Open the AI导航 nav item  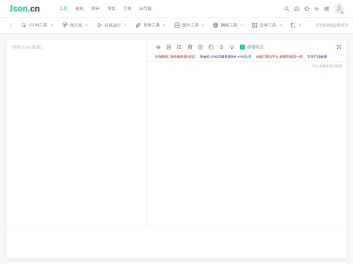coord(145,9)
